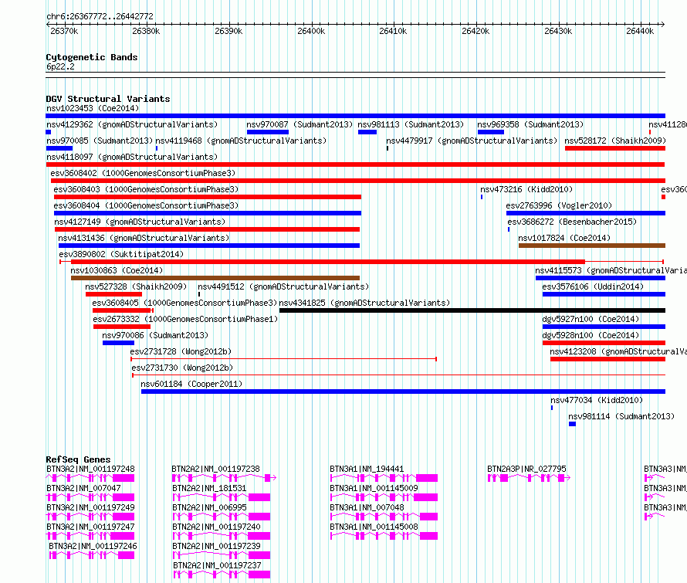Screen dimensions: 687x583
Task: Select nsv4479917 gnomAD variant label
Action: pyautogui.click(x=472, y=141)
